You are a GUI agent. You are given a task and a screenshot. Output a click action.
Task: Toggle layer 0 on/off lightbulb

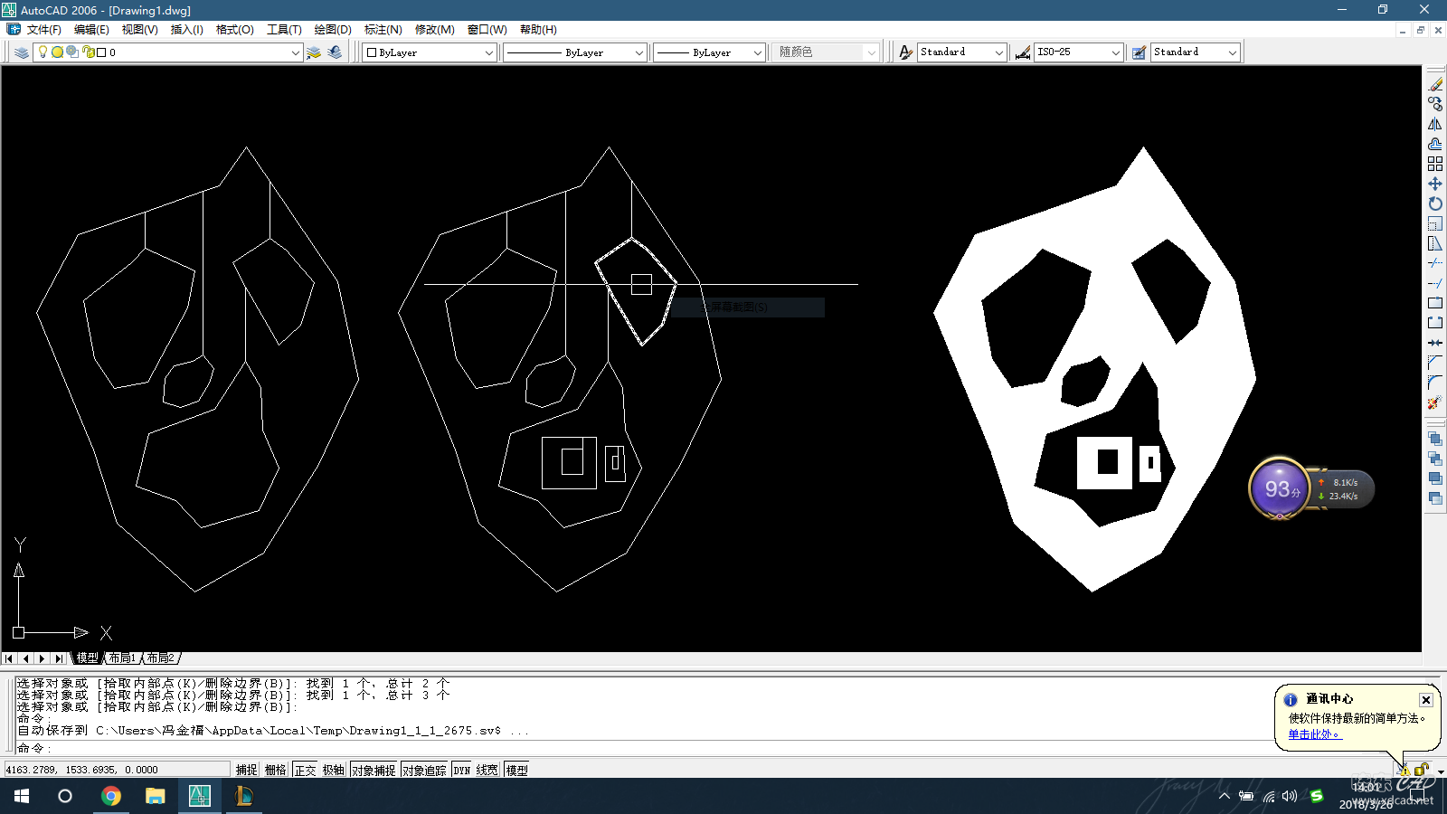[x=43, y=52]
